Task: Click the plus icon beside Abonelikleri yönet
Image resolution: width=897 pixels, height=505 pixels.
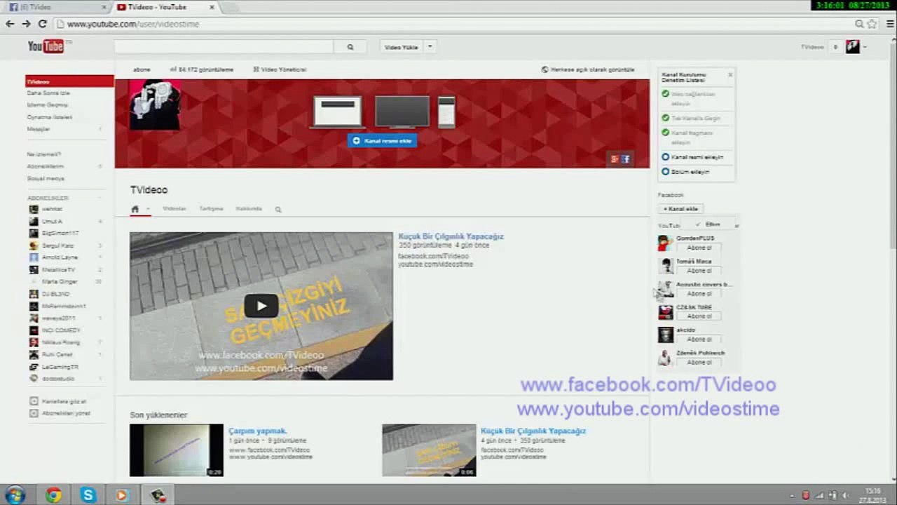Action: point(34,413)
